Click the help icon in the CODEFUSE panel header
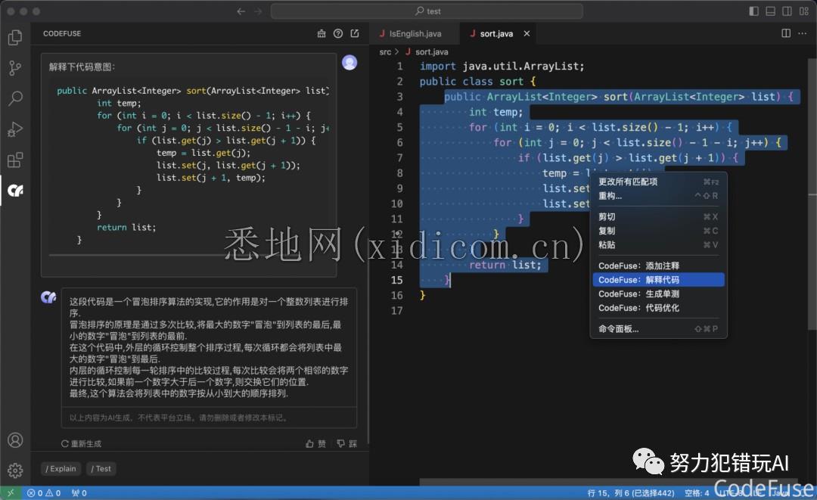817x500 pixels. point(338,33)
